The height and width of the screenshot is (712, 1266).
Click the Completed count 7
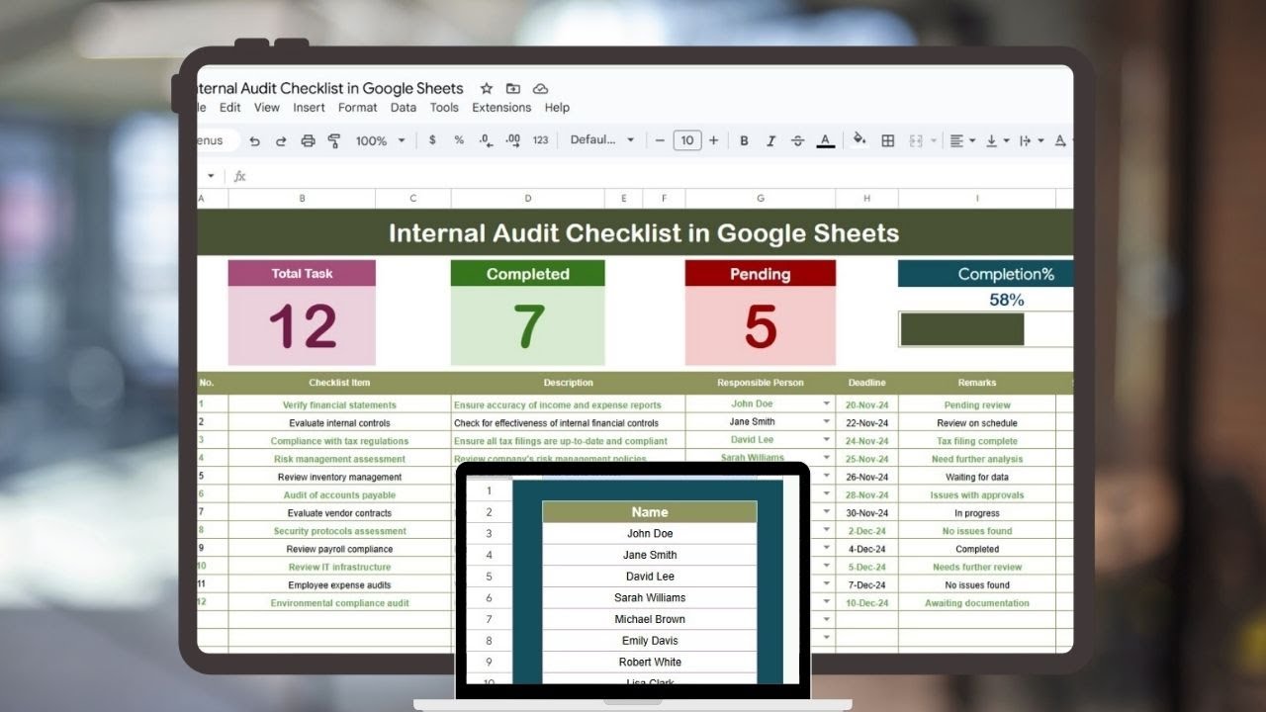(x=527, y=326)
